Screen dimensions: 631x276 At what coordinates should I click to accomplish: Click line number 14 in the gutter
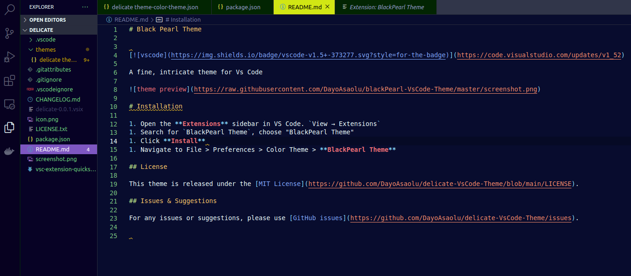coord(114,141)
